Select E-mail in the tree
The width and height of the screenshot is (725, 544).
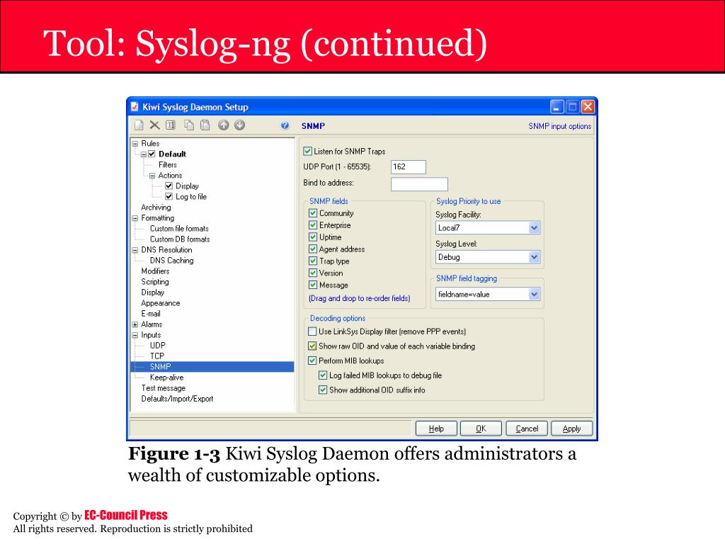click(x=151, y=314)
